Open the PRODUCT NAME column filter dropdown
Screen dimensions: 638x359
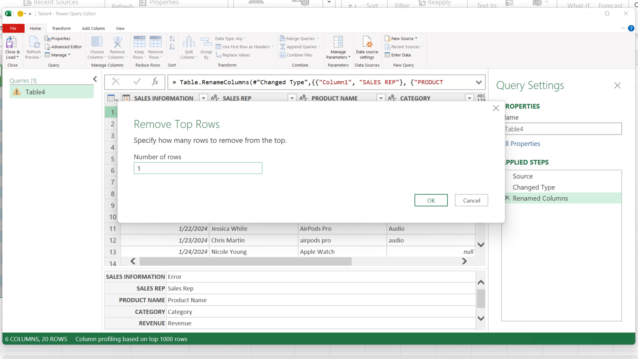click(x=381, y=98)
